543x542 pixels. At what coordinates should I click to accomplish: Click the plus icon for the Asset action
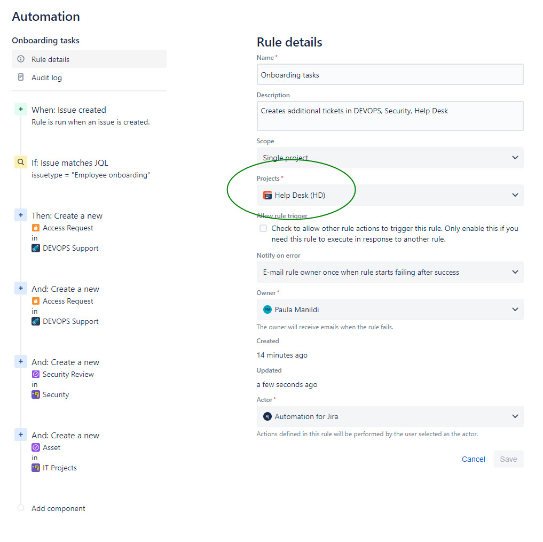(x=21, y=435)
